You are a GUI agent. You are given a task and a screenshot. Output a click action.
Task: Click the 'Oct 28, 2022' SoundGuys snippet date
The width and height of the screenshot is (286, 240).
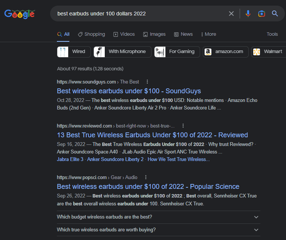pos(70,100)
